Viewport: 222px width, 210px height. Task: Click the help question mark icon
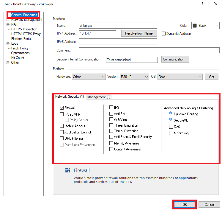pyautogui.click(x=202, y=4)
